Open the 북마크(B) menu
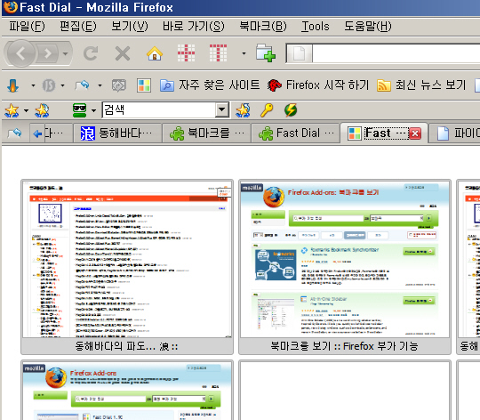480x420 pixels. pos(263,27)
